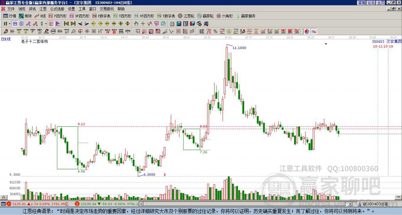Open the calculator icon
402x215 pixels.
(179, 24)
